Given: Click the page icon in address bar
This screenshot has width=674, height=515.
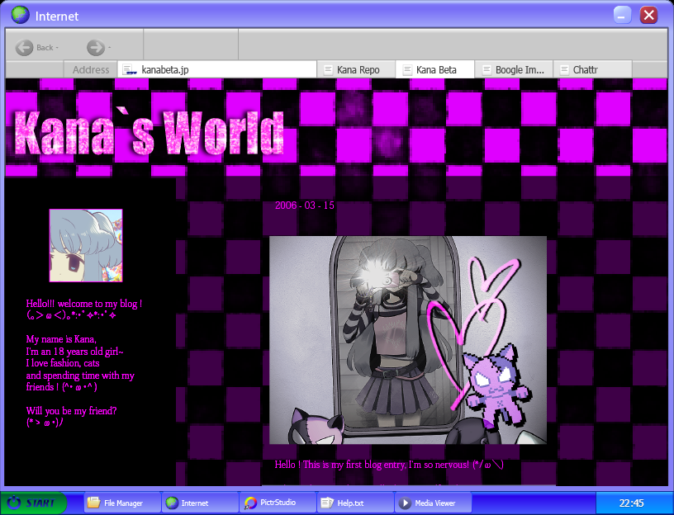Looking at the screenshot, I should pyautogui.click(x=130, y=69).
